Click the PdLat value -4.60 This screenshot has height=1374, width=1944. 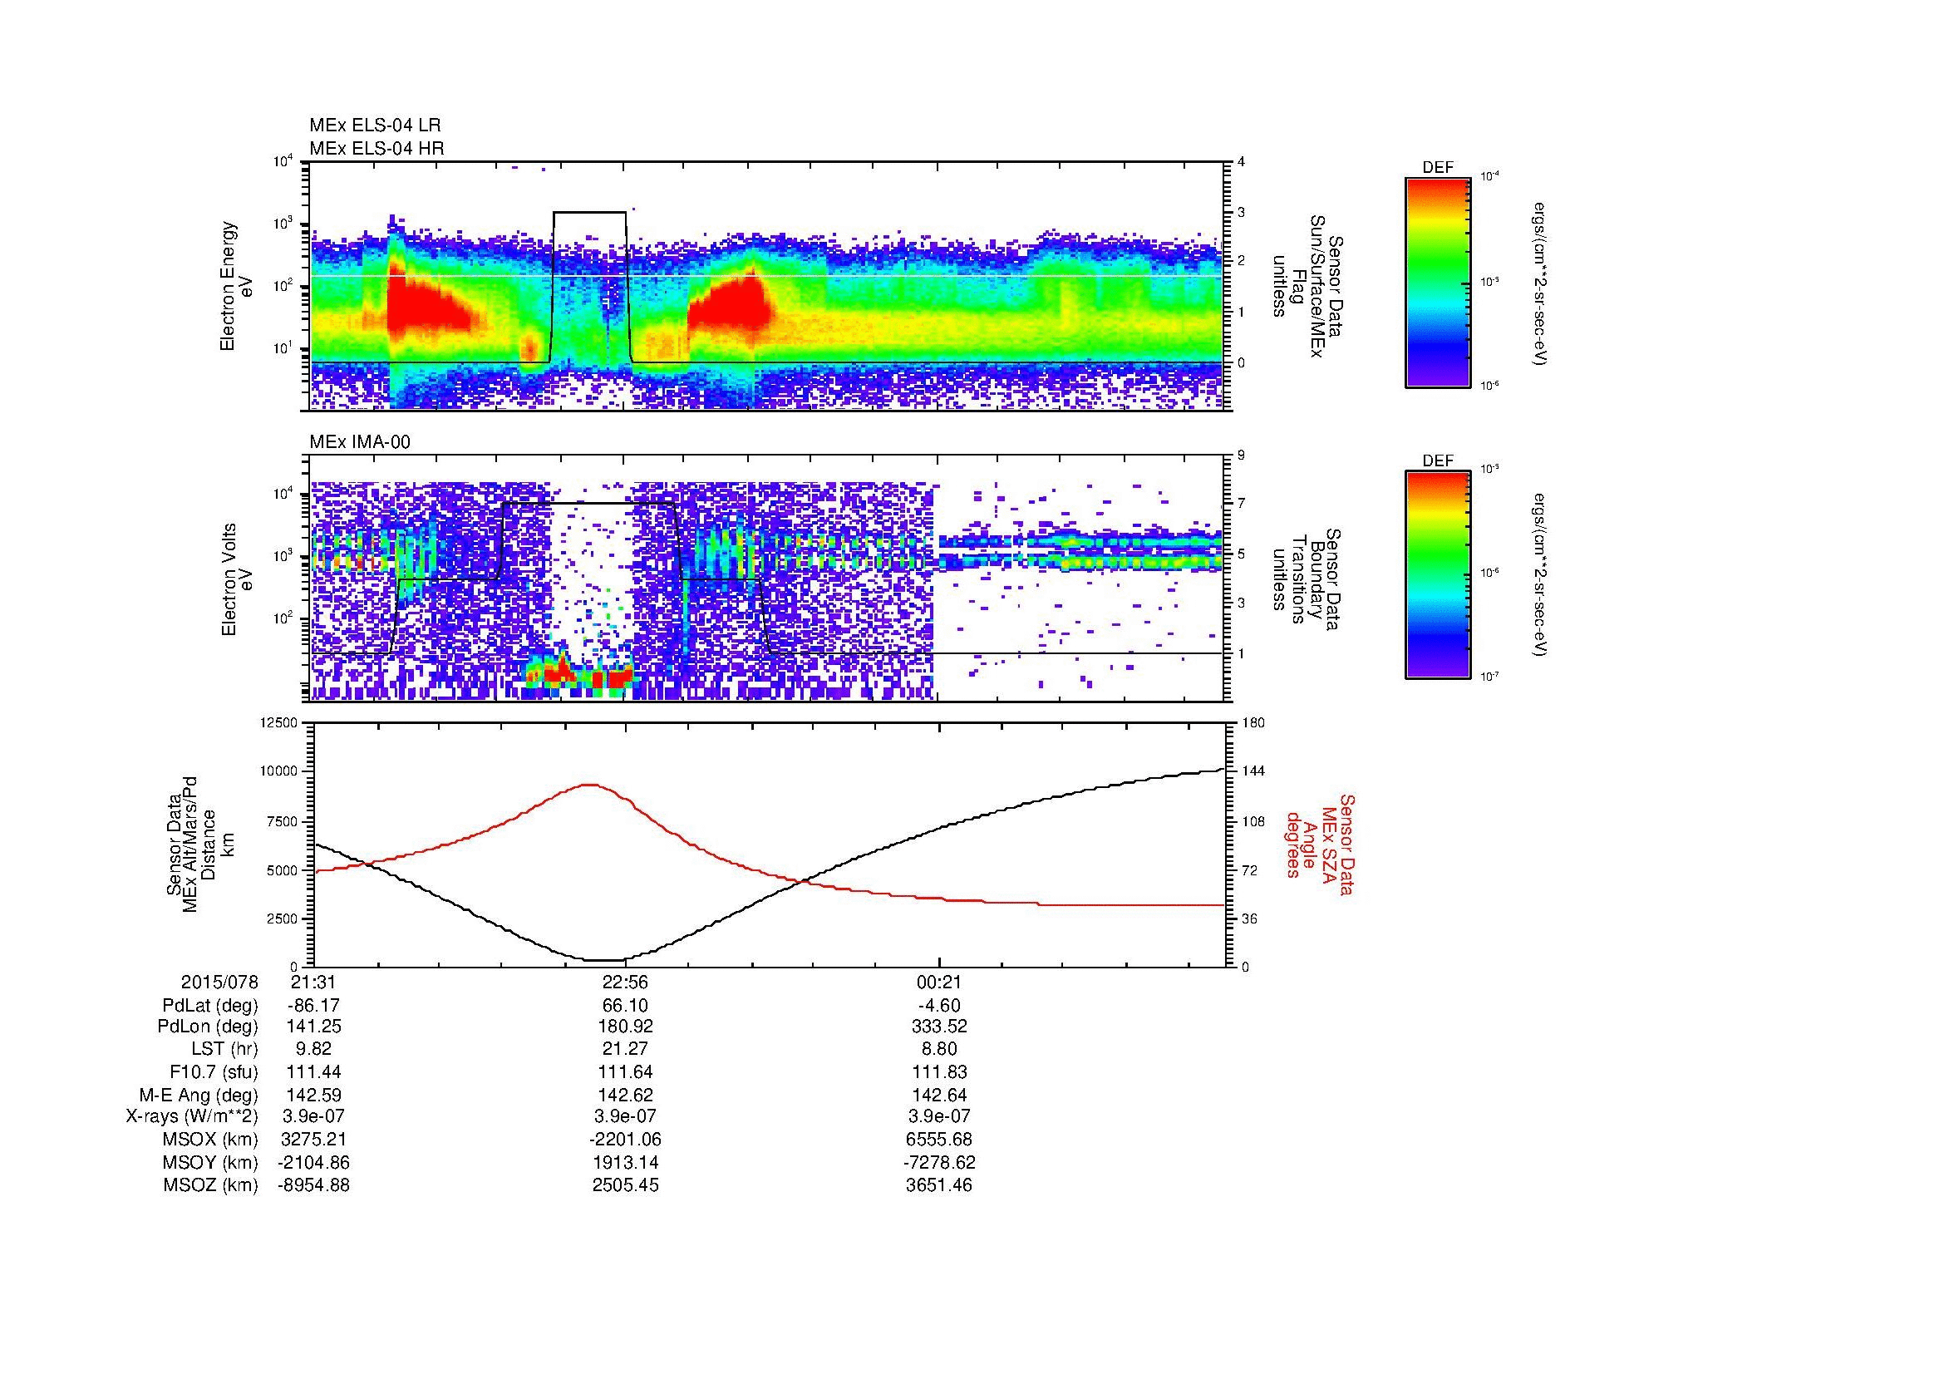940,1006
